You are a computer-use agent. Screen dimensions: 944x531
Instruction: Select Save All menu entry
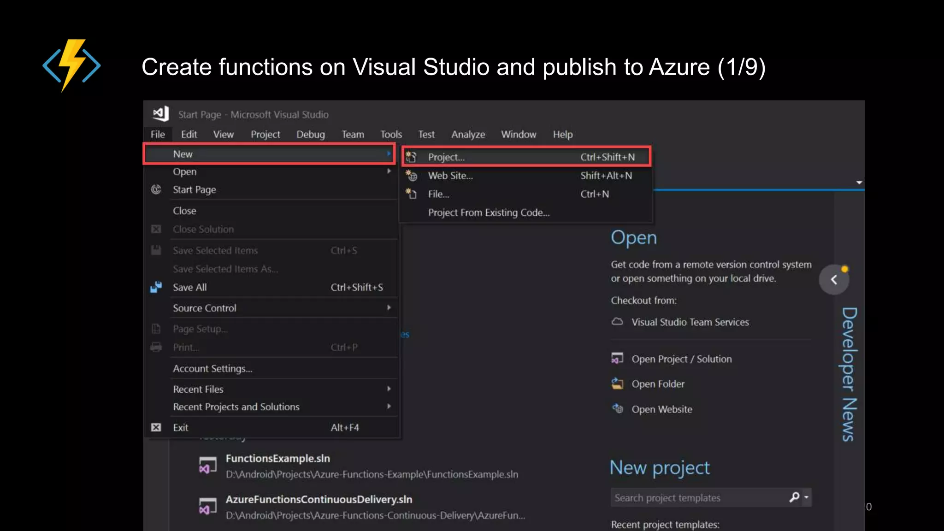pos(272,287)
